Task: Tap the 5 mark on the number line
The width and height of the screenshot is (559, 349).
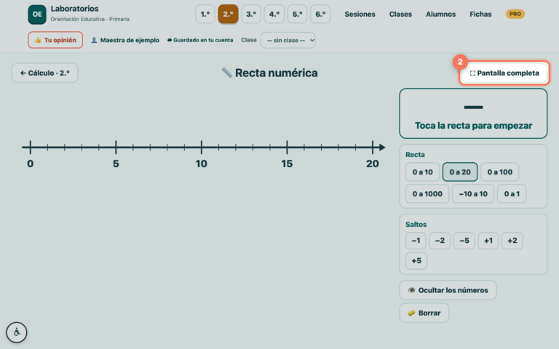Action: pos(116,147)
